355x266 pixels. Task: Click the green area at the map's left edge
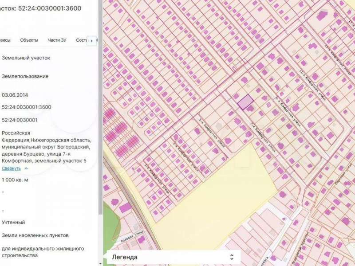110,222
